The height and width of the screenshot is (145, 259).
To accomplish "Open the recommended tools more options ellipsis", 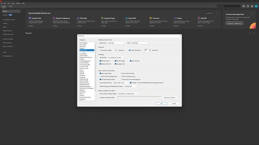I will pyautogui.click(x=217, y=13).
